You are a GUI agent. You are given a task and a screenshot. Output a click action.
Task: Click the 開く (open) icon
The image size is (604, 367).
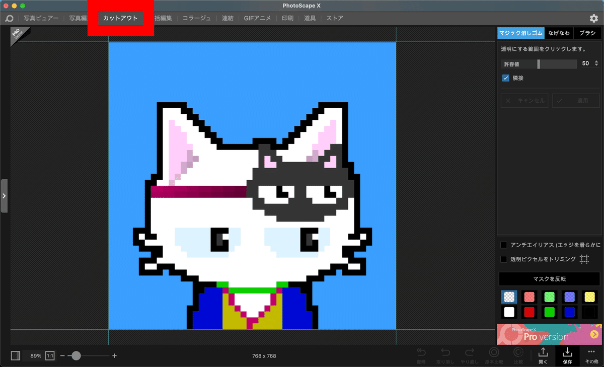pos(543,355)
